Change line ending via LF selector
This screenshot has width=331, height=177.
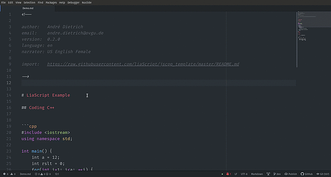236,174
